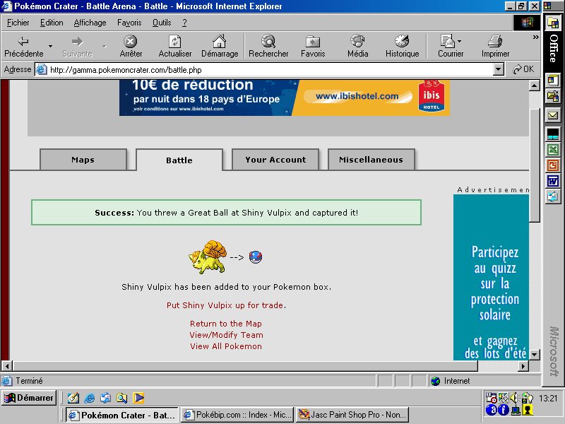The width and height of the screenshot is (565, 424).
Task: Expand the address bar dropdown
Action: click(499, 69)
